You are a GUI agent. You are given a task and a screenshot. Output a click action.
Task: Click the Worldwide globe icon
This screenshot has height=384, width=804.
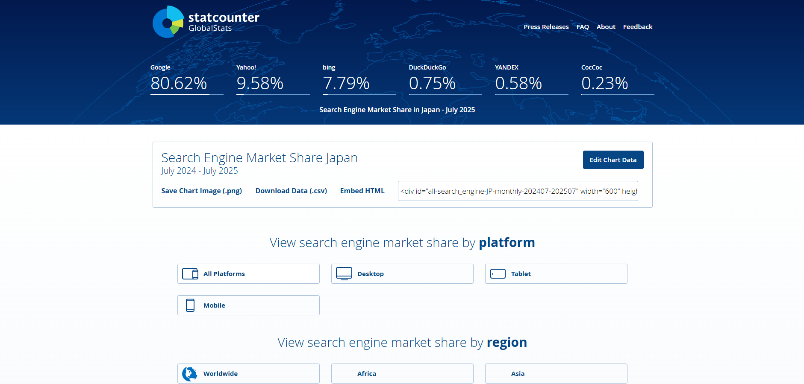[x=190, y=373]
